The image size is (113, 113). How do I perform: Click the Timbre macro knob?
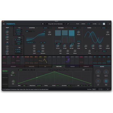[98, 72]
